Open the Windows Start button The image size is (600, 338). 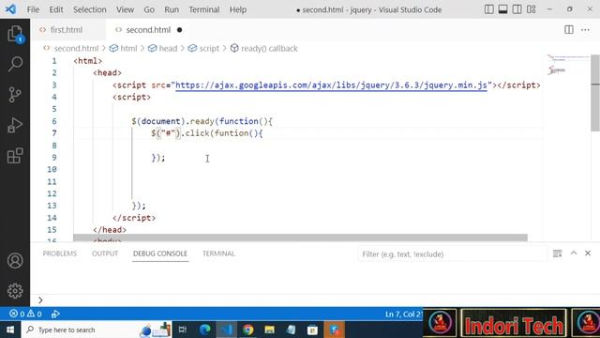click(10, 330)
